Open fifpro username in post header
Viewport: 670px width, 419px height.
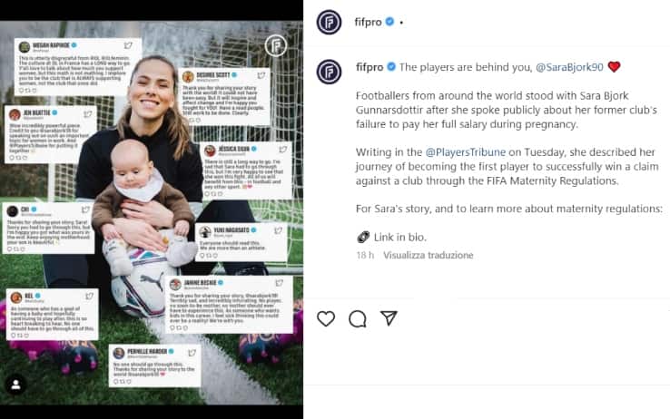pos(368,22)
